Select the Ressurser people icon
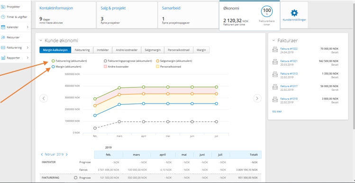The image size is (355, 183). tap(3, 37)
